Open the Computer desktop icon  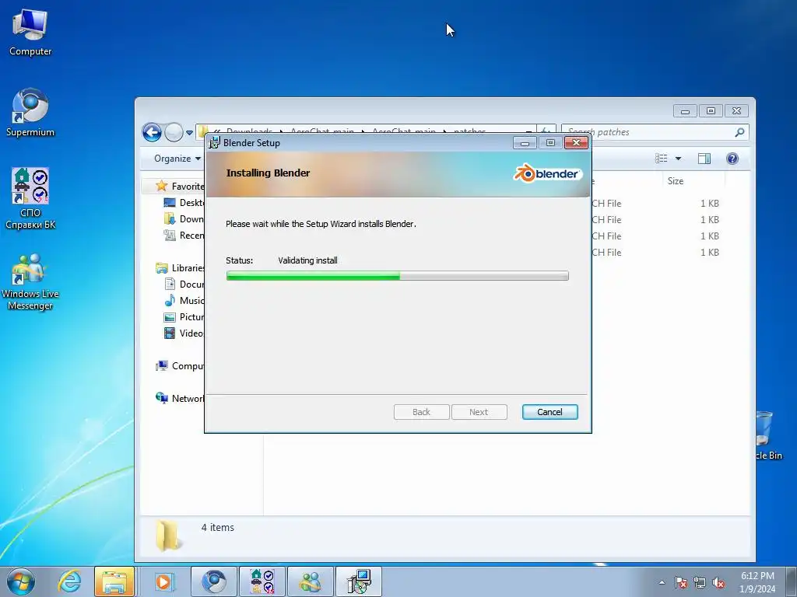(30, 33)
